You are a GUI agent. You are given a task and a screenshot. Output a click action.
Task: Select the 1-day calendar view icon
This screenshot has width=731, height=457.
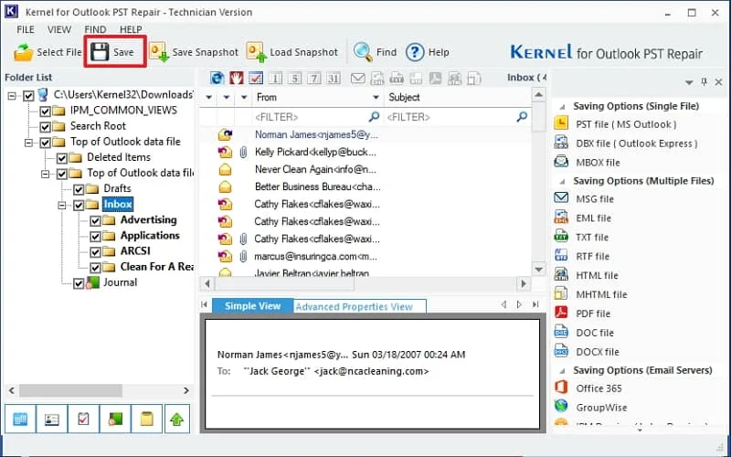[x=275, y=78]
